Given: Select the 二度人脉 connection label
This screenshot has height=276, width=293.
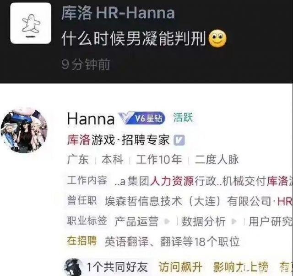Looking at the screenshot, I should tap(217, 160).
